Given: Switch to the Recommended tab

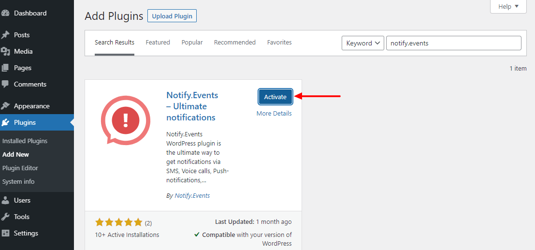Looking at the screenshot, I should pos(235,43).
